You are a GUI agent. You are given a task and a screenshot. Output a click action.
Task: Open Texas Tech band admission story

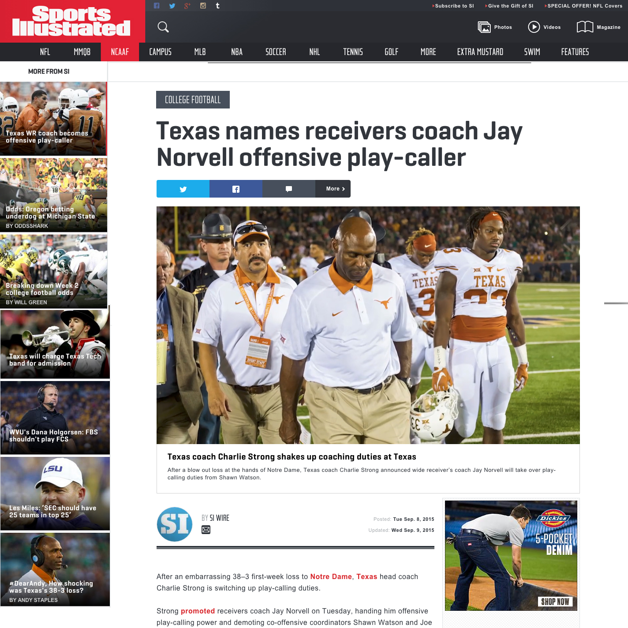click(x=55, y=344)
